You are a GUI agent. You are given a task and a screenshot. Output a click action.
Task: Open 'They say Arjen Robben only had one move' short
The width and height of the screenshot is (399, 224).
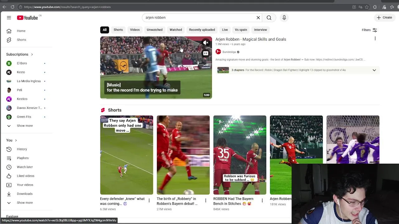(127, 155)
